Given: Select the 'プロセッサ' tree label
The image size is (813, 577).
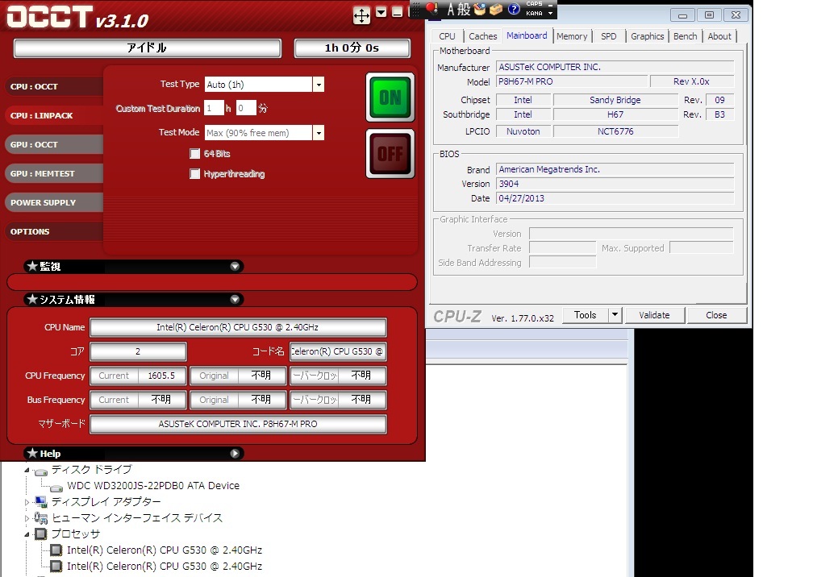Looking at the screenshot, I should click(76, 534).
